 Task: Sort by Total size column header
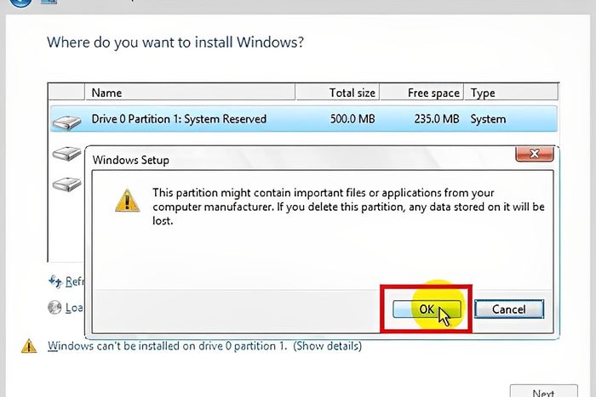coord(338,93)
